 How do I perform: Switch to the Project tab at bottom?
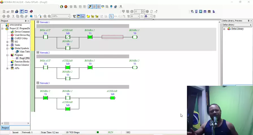5,128
